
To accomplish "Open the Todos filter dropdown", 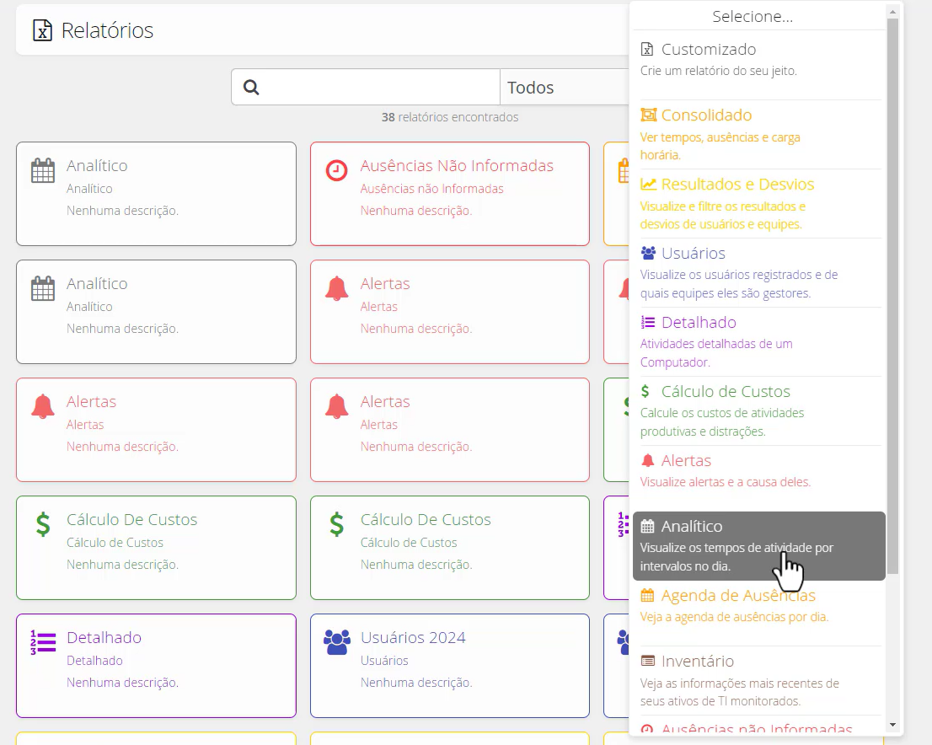I will [565, 88].
